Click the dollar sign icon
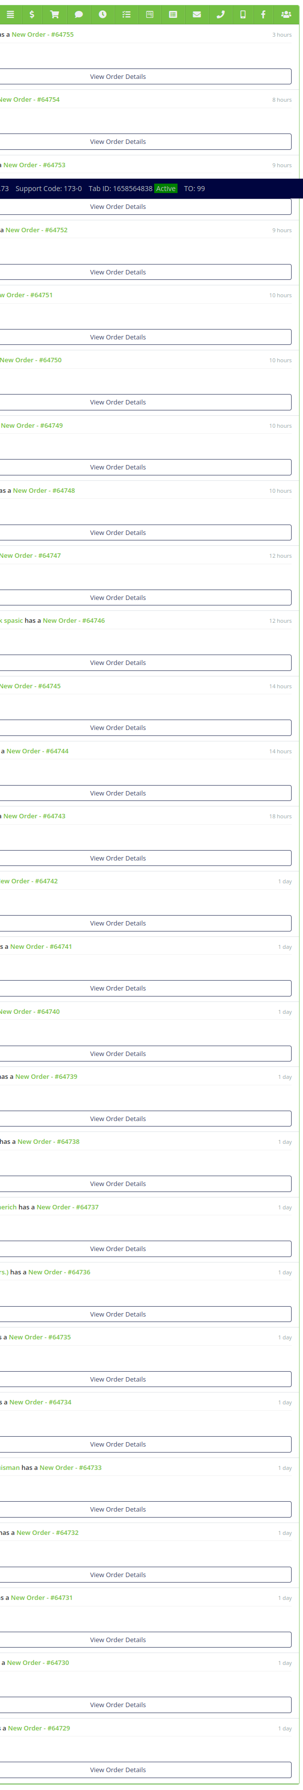 (x=32, y=14)
